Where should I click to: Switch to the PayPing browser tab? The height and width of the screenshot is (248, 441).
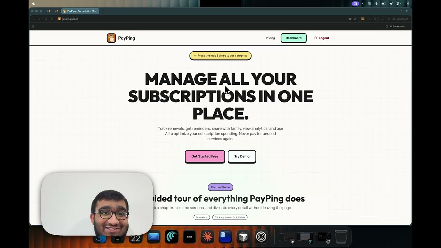[80, 11]
